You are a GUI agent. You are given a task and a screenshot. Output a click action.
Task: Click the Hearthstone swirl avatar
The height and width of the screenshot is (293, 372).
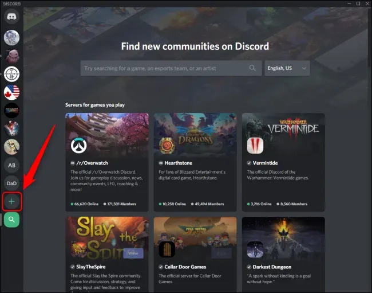pyautogui.click(x=167, y=146)
